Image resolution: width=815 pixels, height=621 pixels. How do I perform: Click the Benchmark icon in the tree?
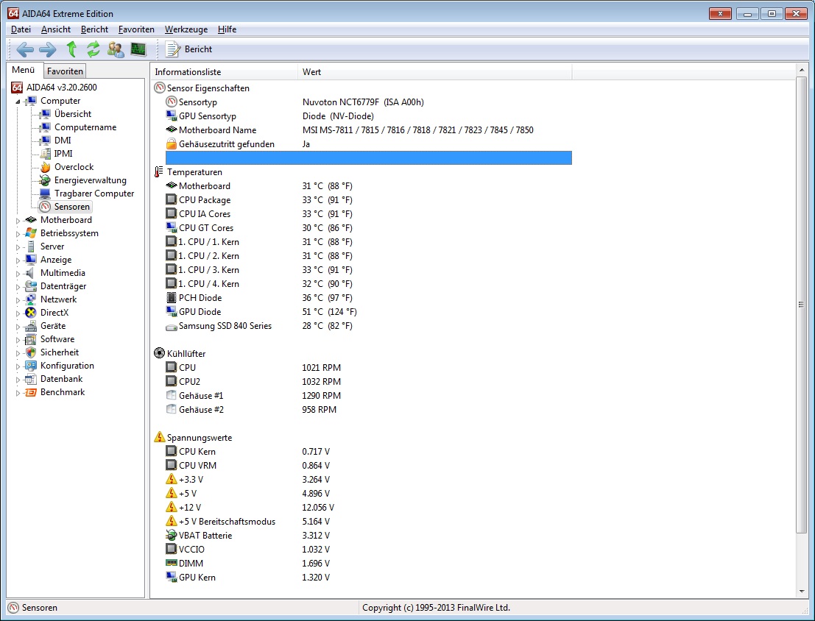click(x=31, y=392)
